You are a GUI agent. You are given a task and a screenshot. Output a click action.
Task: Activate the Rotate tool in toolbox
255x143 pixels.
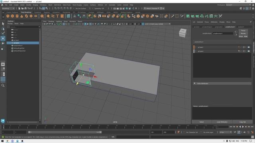[3, 43]
